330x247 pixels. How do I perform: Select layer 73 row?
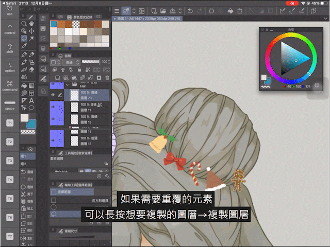[x=87, y=95]
